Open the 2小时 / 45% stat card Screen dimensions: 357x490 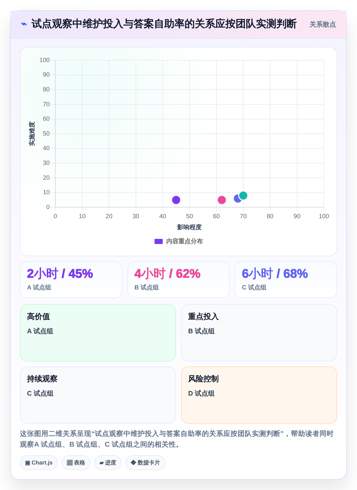pos(71,280)
